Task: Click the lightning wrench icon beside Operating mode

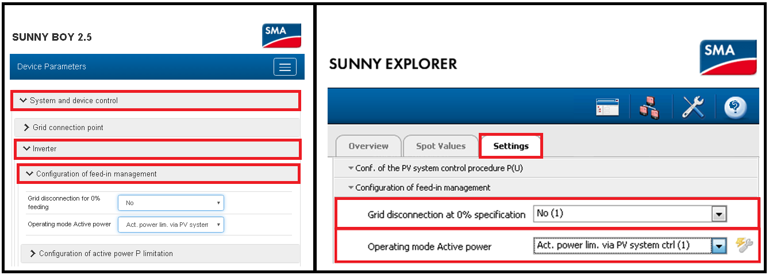Action: (744, 246)
